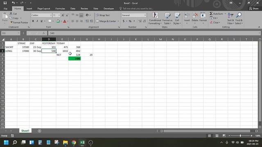Undo the last action
Image resolution: width=262 pixels, height=147 pixels.
click(13, 3)
